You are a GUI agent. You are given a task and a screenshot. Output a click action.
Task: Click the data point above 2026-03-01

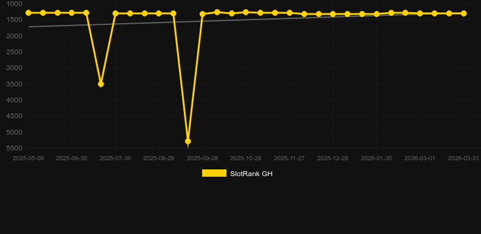pos(420,13)
